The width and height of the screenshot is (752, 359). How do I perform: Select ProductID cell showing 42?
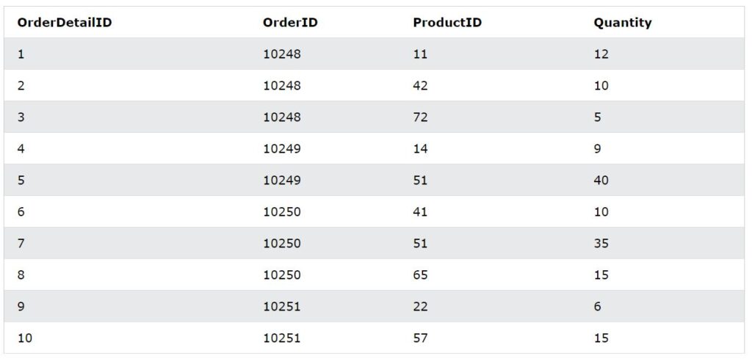coord(420,86)
